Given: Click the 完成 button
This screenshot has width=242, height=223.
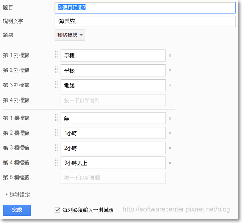Looking at the screenshot, I should (17, 210).
